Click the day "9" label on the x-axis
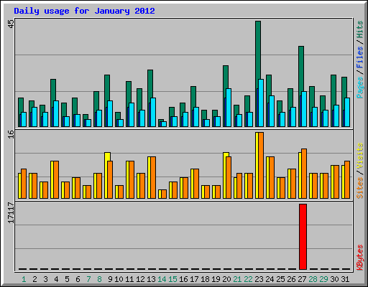The image size is (368, 287). tap(110, 279)
